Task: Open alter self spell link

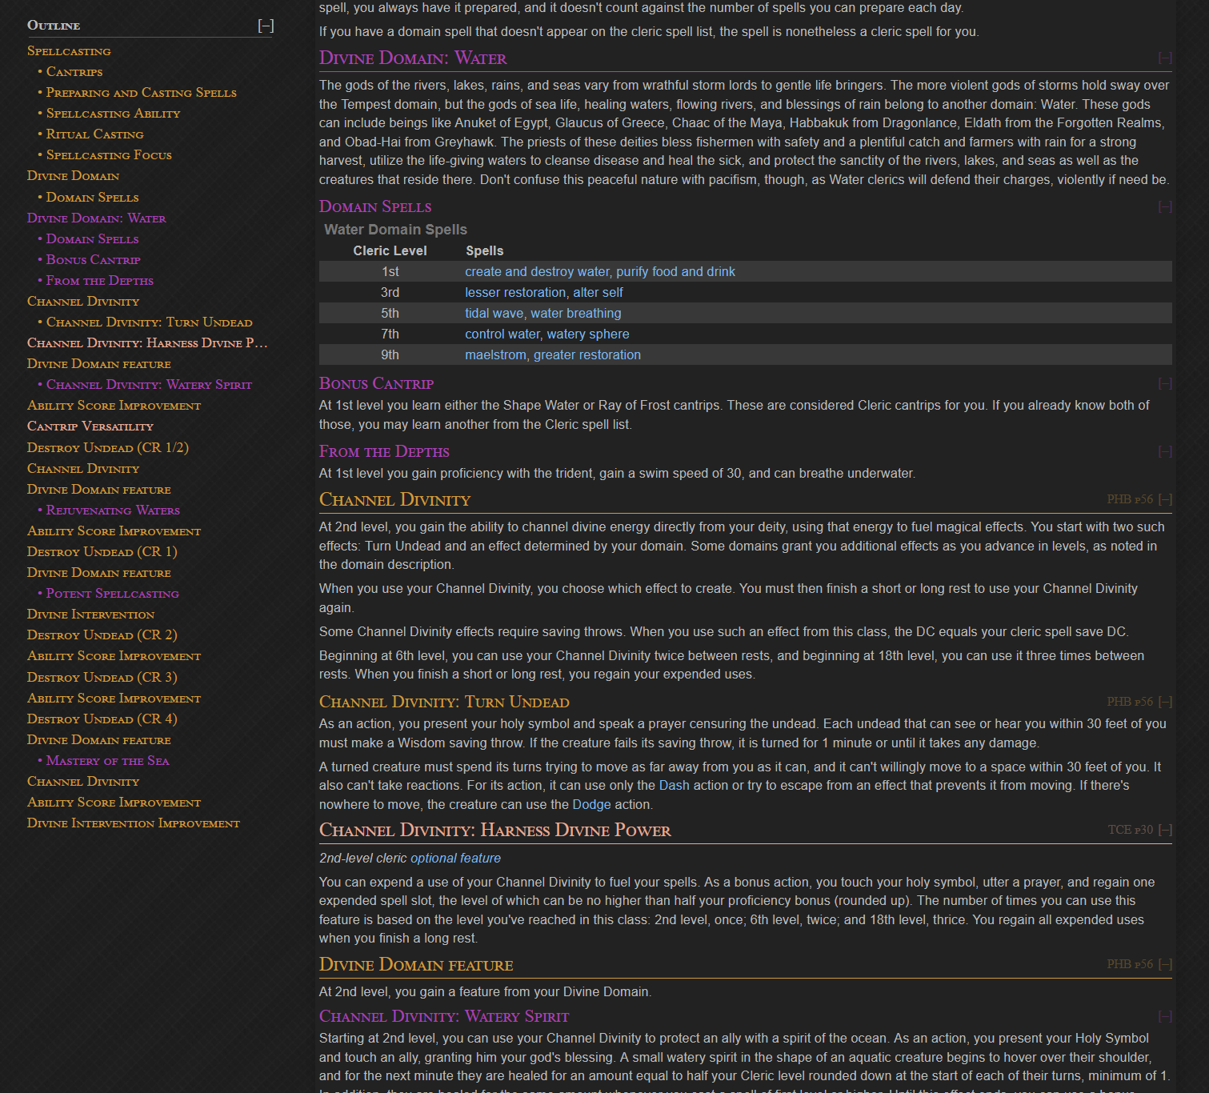Action: [x=598, y=292]
